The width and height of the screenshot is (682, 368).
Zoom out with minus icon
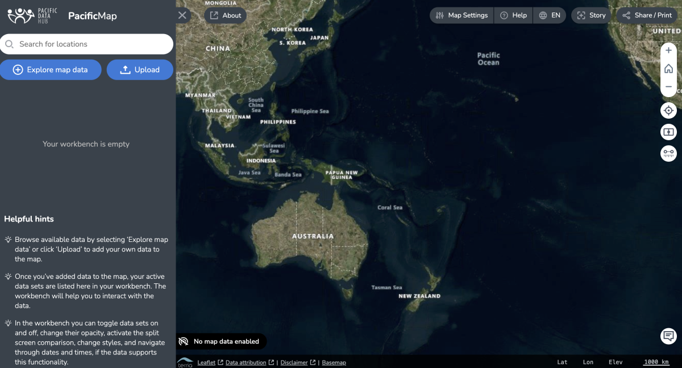pos(668,87)
